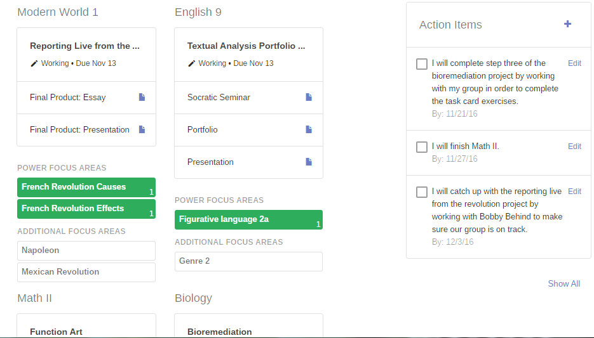
Task: Click pencil icon under Textual Analysis Portfolio
Action: [192, 63]
